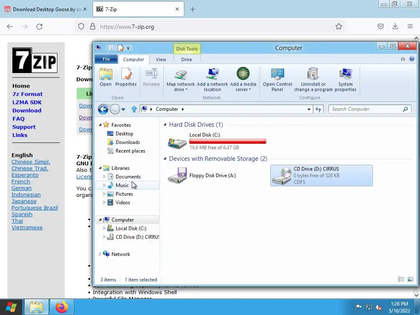Viewport: 420px width, 315px height.
Task: Click the Add a media server icon
Action: click(x=243, y=80)
